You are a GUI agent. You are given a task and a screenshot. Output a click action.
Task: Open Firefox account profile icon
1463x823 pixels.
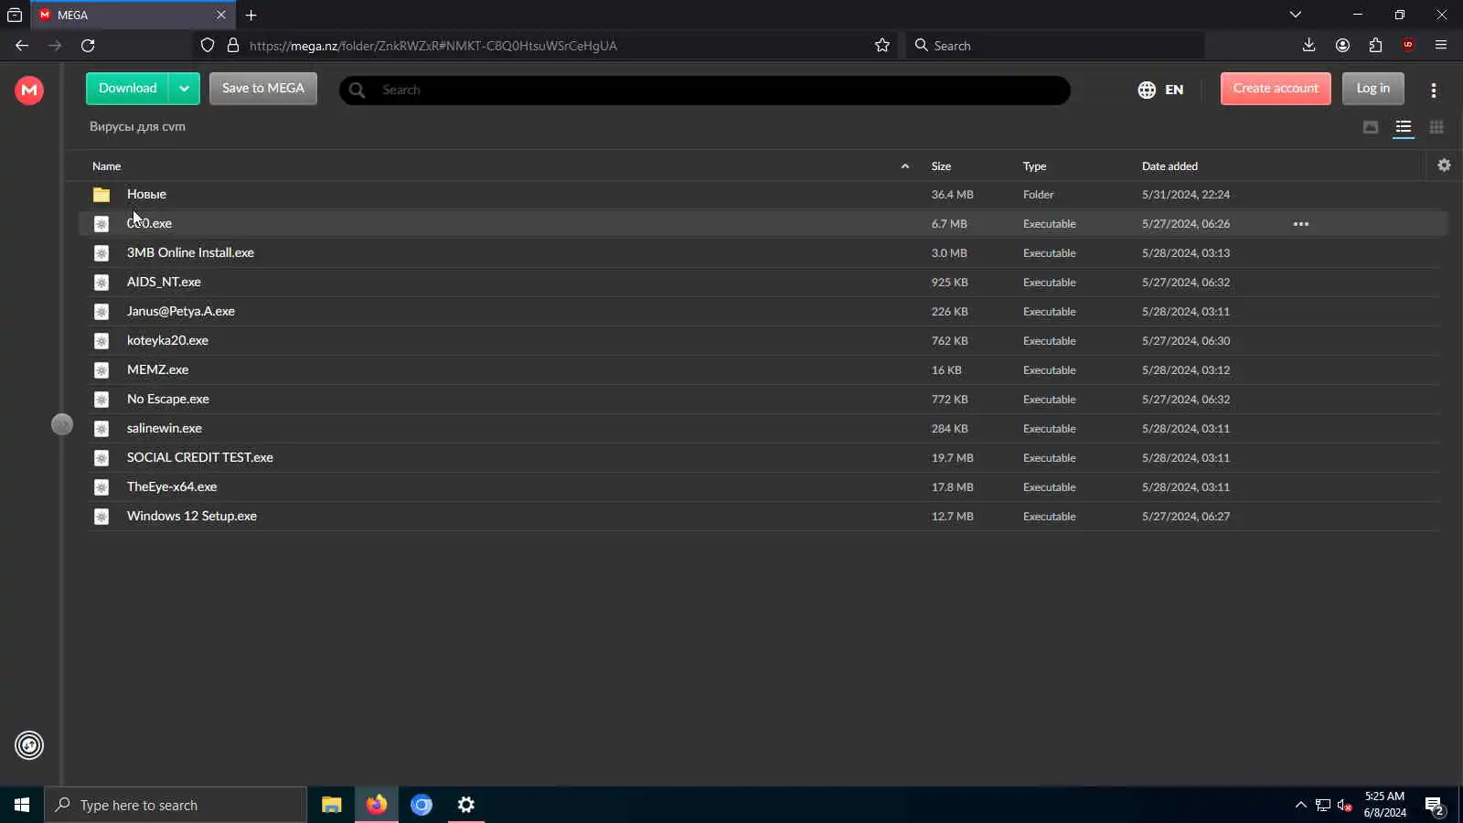[x=1342, y=45]
